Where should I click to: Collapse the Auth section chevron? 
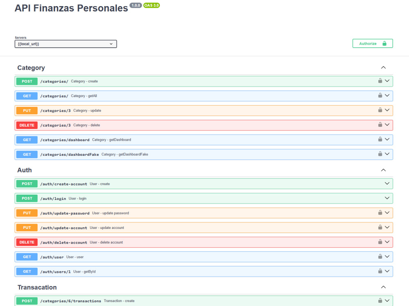coord(383,170)
